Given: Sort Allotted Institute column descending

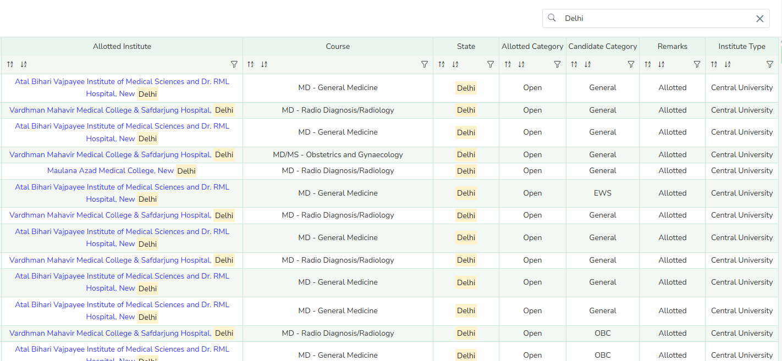Looking at the screenshot, I should point(24,64).
